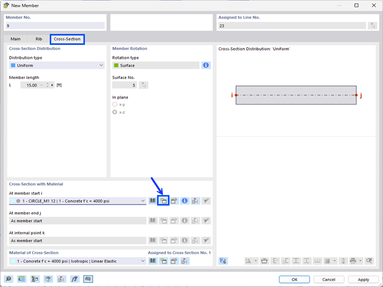Viewport: 383px width, 287px height.
Task: Click pick surface icon beside Surface No.
Action: pos(144,85)
